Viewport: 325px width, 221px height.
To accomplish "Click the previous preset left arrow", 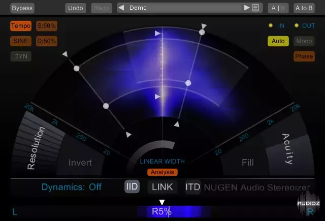I will point(121,8).
